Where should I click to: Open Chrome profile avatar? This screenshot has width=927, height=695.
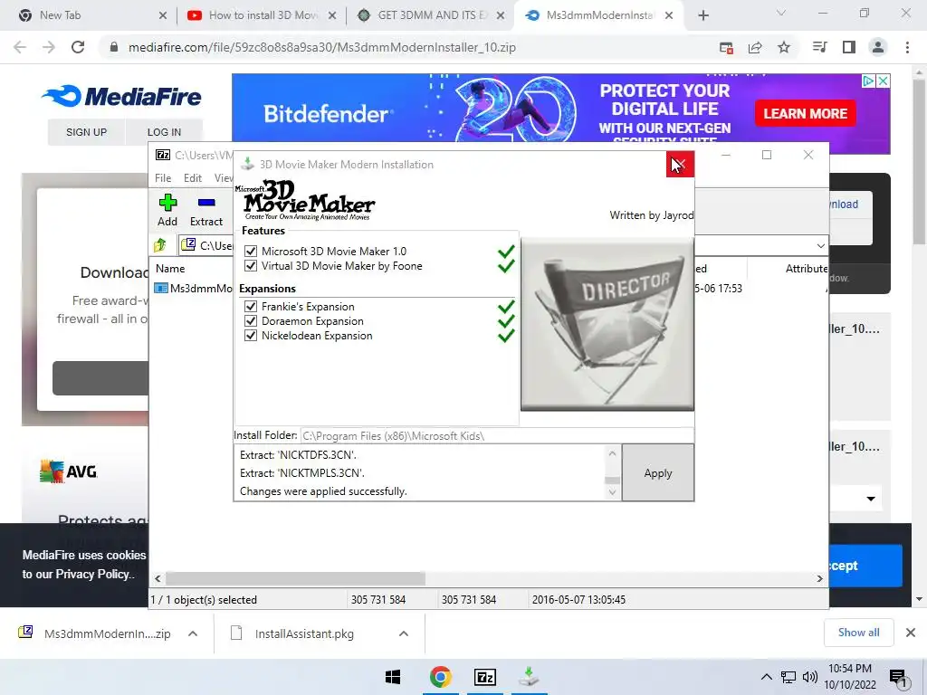(878, 47)
